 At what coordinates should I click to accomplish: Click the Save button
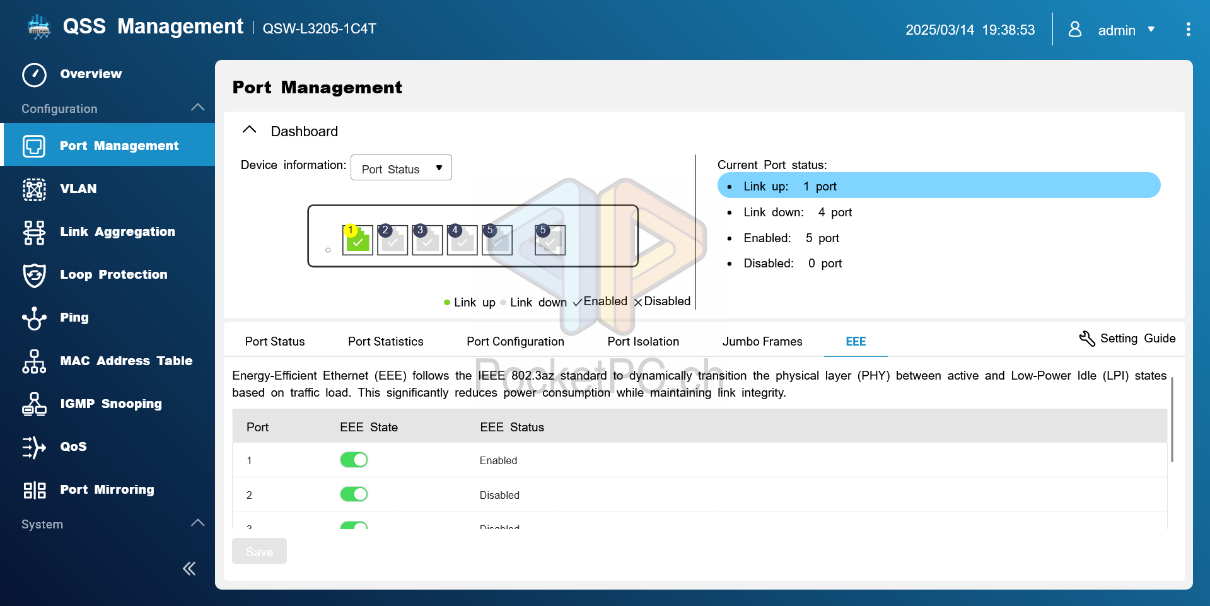259,551
